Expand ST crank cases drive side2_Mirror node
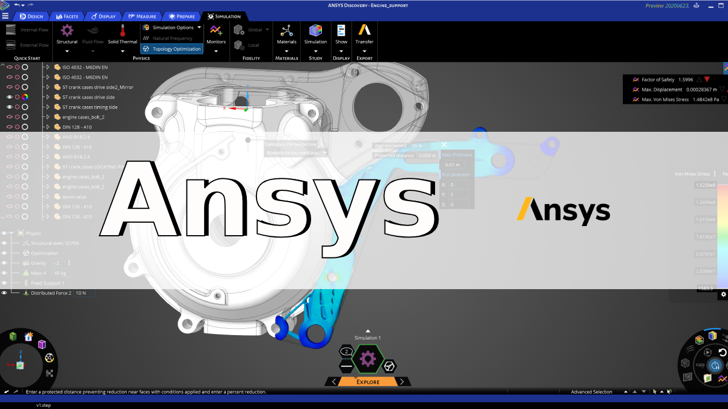 coord(48,87)
